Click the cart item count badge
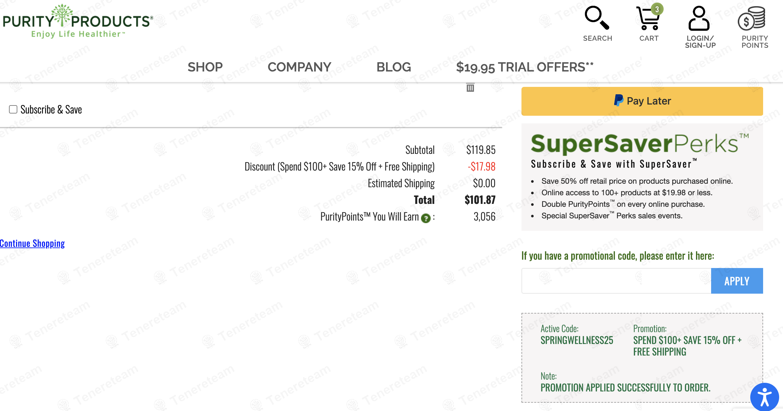The height and width of the screenshot is (411, 783). [657, 9]
